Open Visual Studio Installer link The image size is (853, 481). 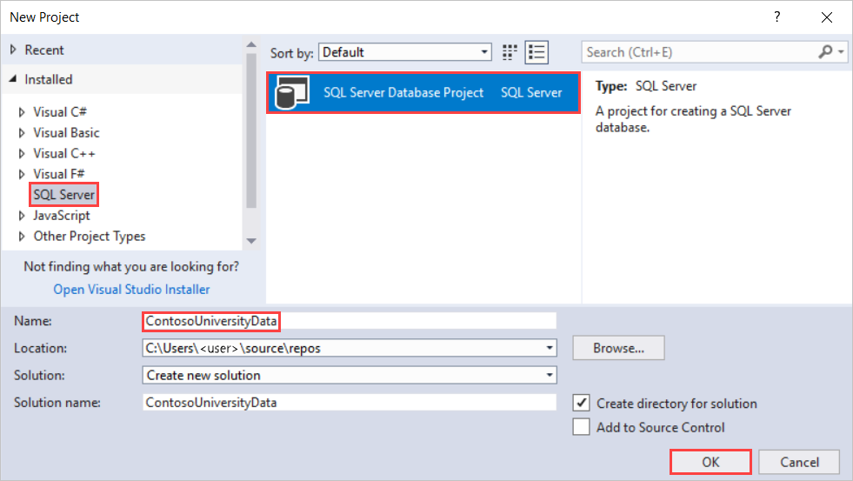pos(131,290)
